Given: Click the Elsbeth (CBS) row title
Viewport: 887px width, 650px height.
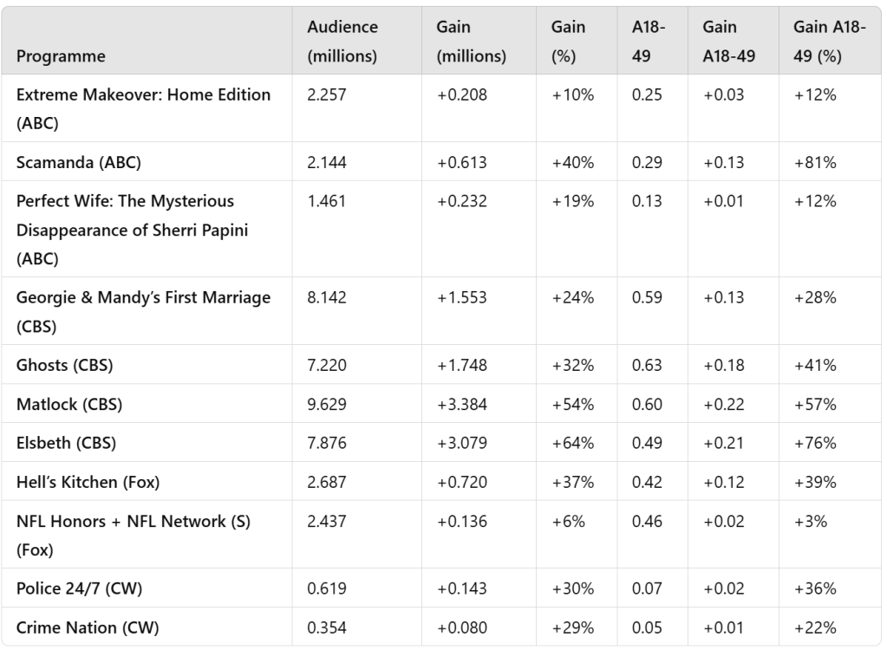Looking at the screenshot, I should pos(67,443).
